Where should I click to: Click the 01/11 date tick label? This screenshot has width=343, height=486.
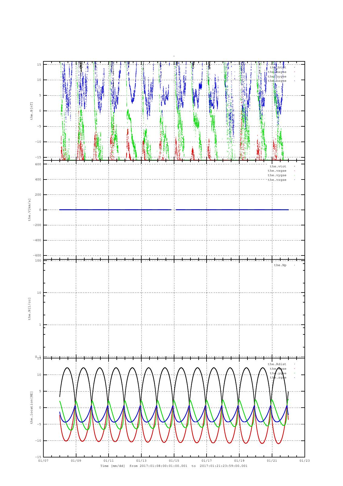109,461
